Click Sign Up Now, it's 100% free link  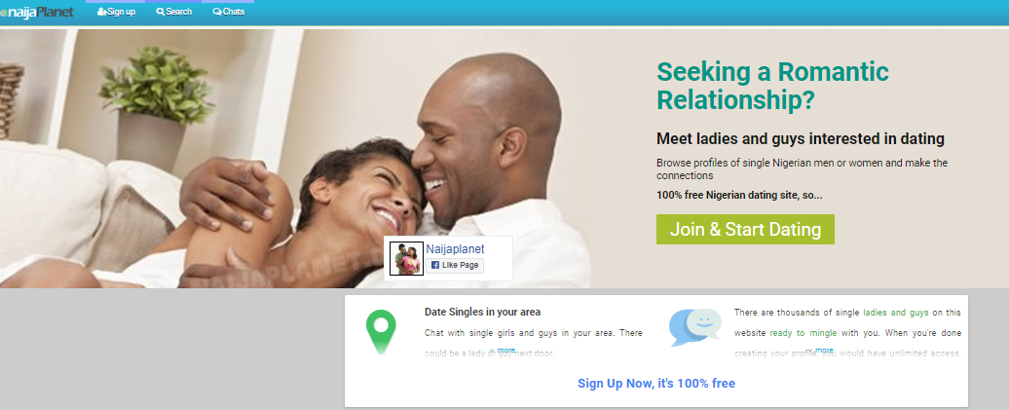[656, 384]
